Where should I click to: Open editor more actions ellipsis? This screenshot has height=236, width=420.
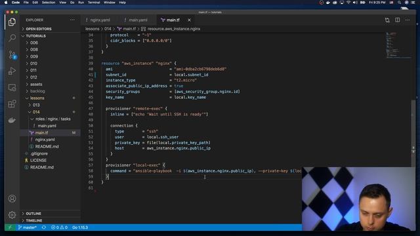[x=408, y=20]
